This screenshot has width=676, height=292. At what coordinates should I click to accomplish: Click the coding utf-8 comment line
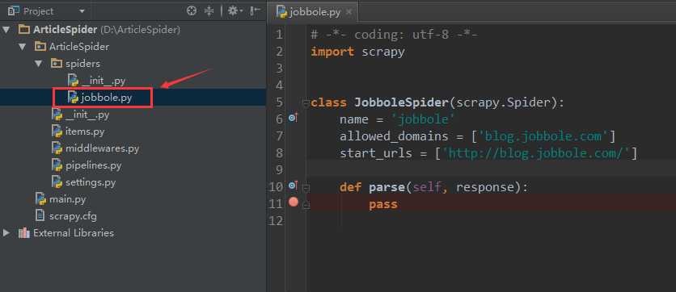(x=394, y=35)
